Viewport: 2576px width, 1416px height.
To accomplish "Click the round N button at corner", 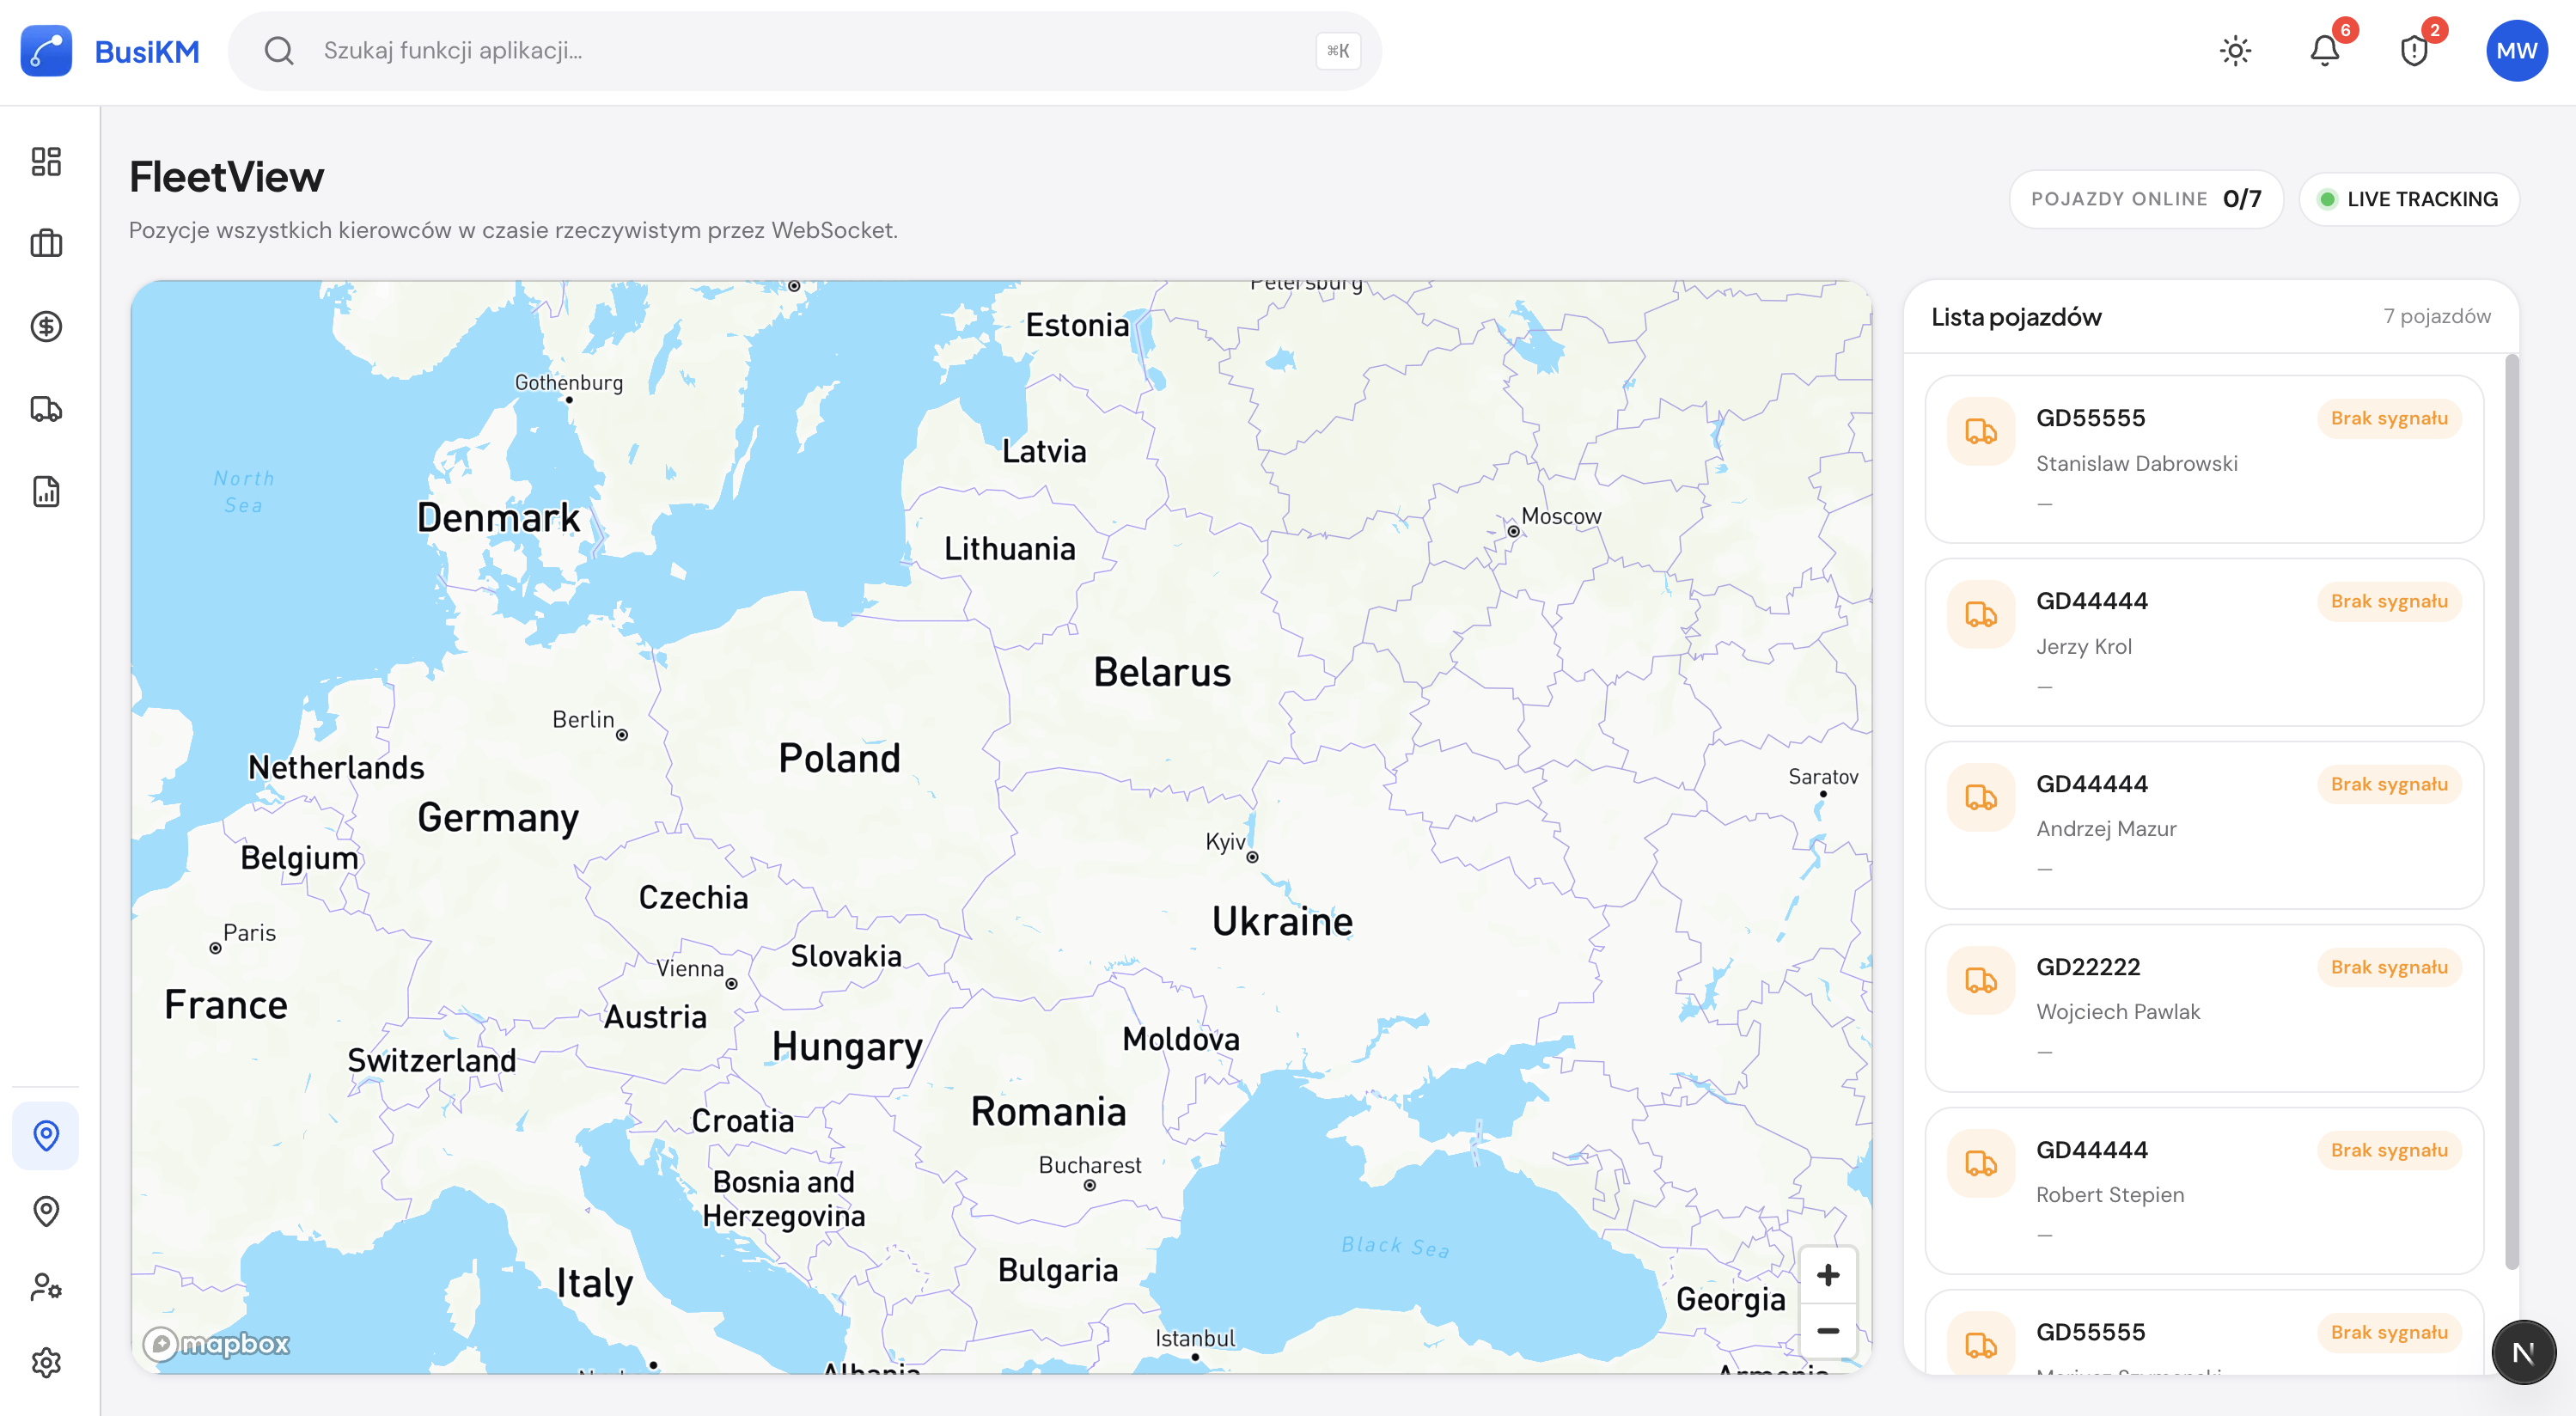I will 2523,1352.
